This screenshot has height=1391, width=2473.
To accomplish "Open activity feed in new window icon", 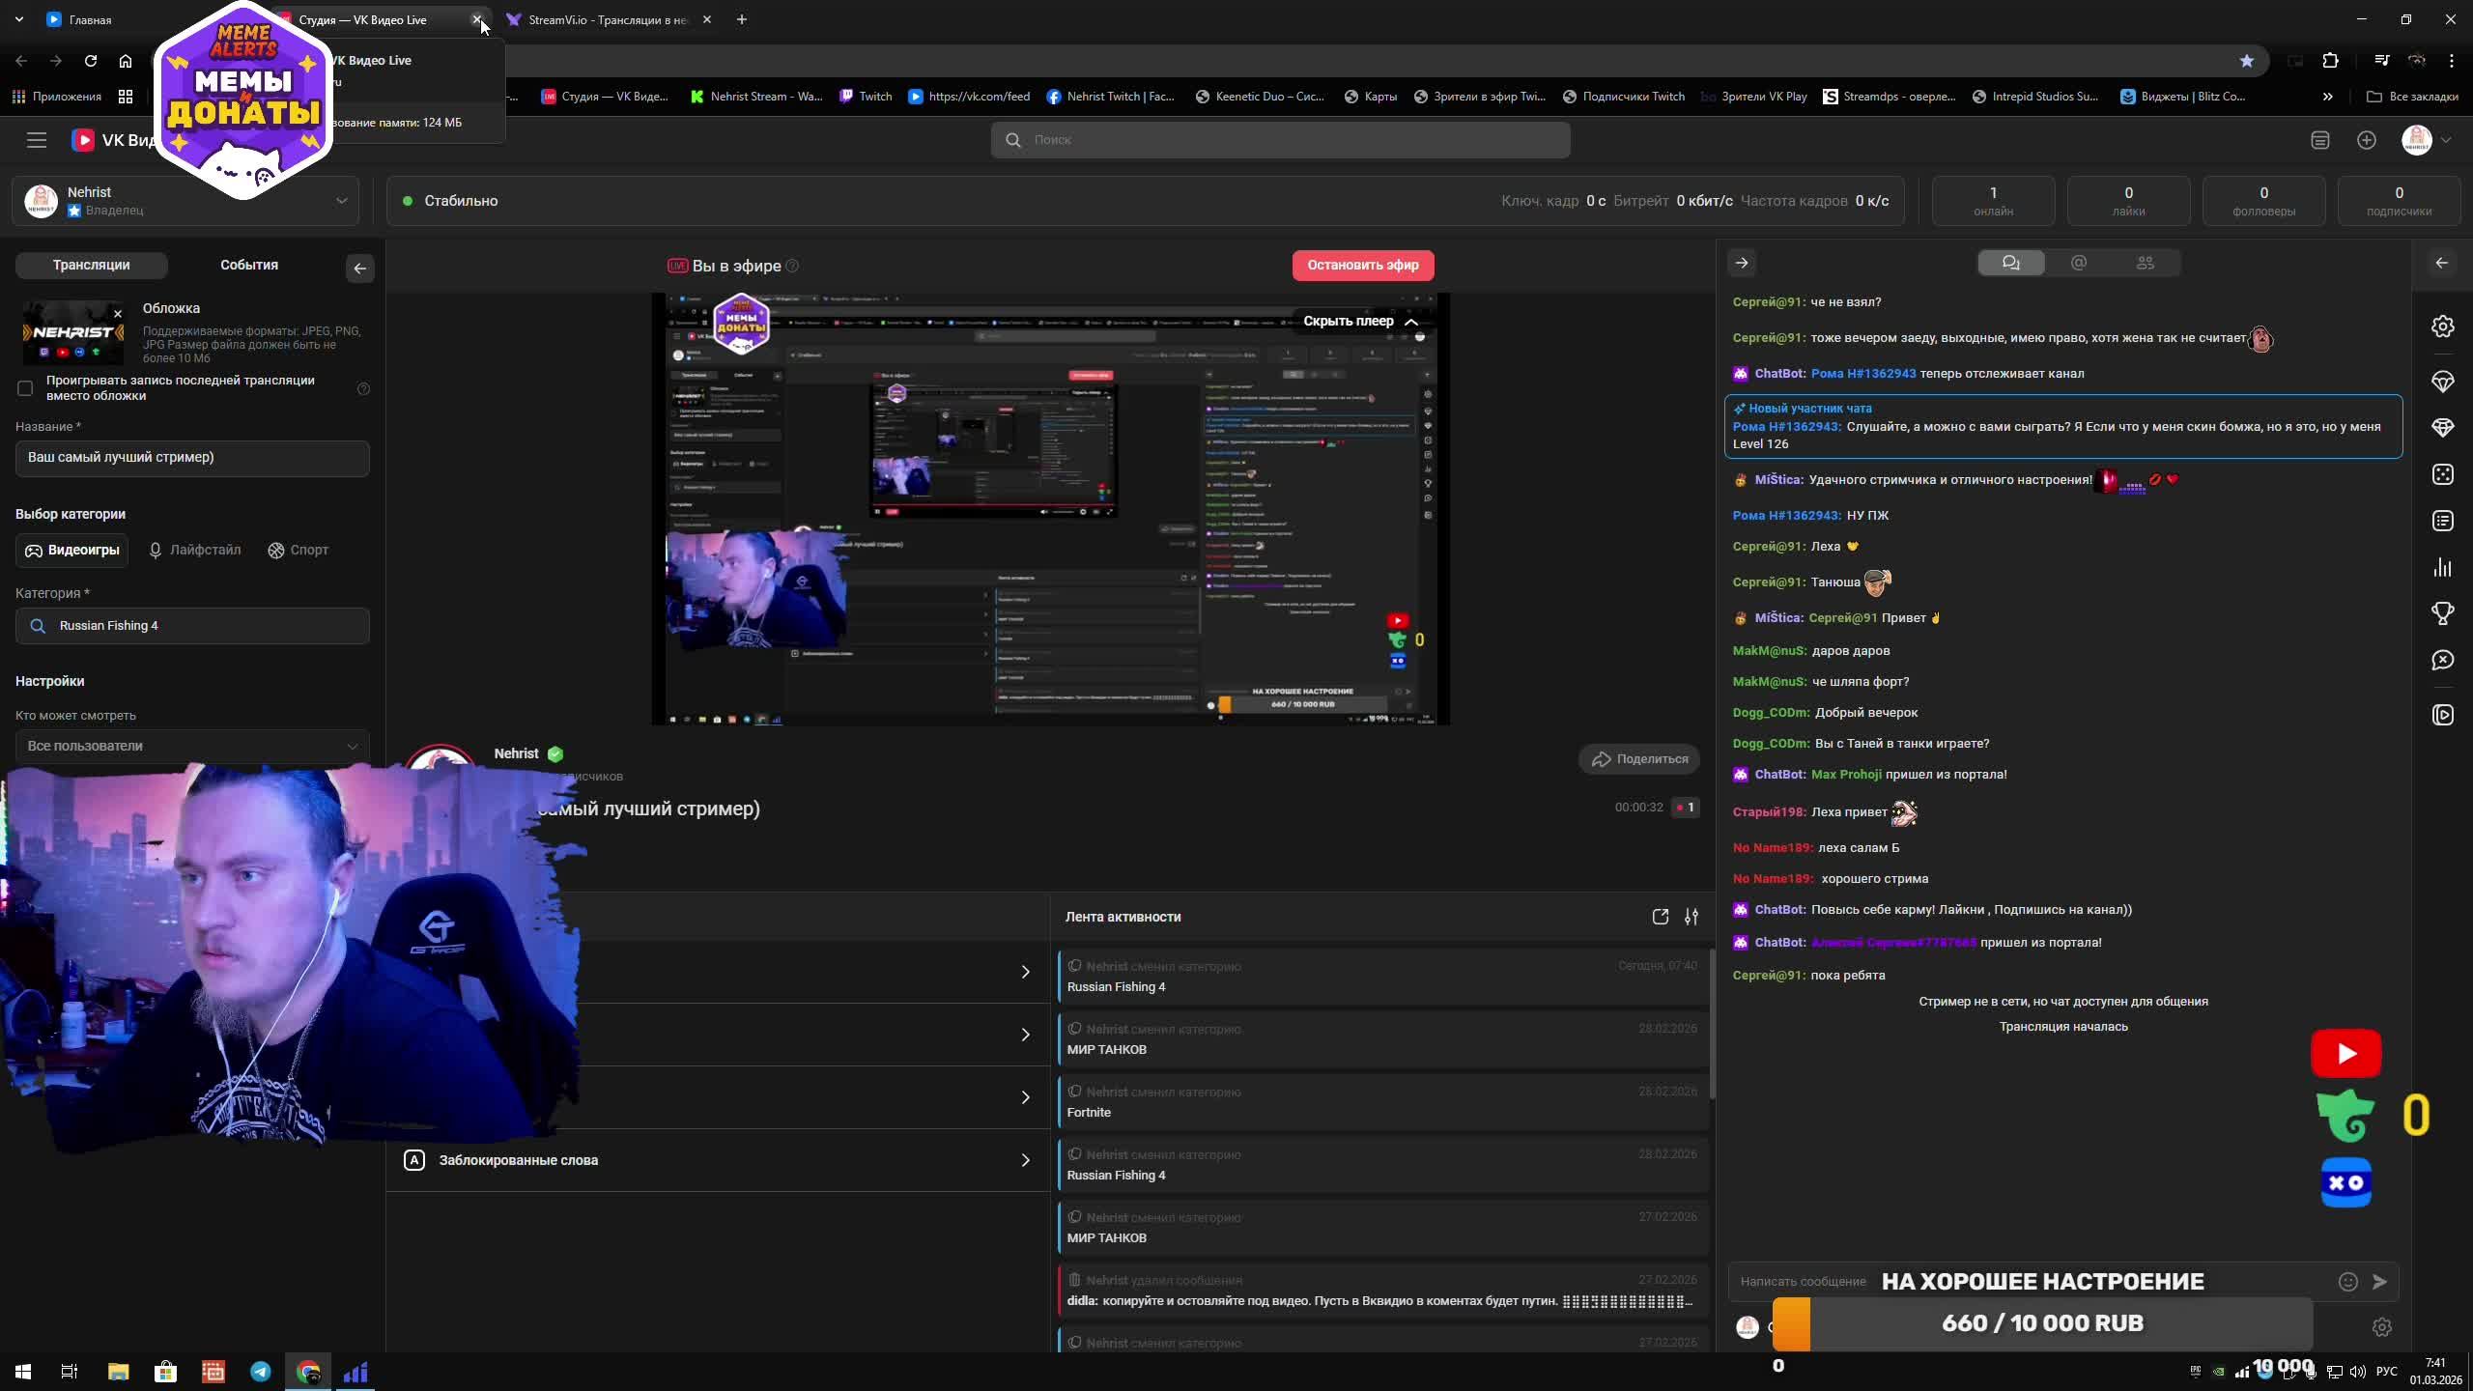I will point(1660,917).
